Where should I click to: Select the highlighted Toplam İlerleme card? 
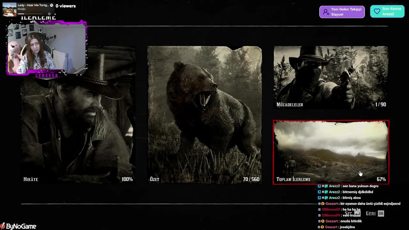(331, 152)
